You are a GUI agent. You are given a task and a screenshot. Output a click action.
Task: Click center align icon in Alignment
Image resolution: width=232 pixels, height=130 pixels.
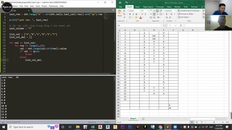(x=154, y=14)
